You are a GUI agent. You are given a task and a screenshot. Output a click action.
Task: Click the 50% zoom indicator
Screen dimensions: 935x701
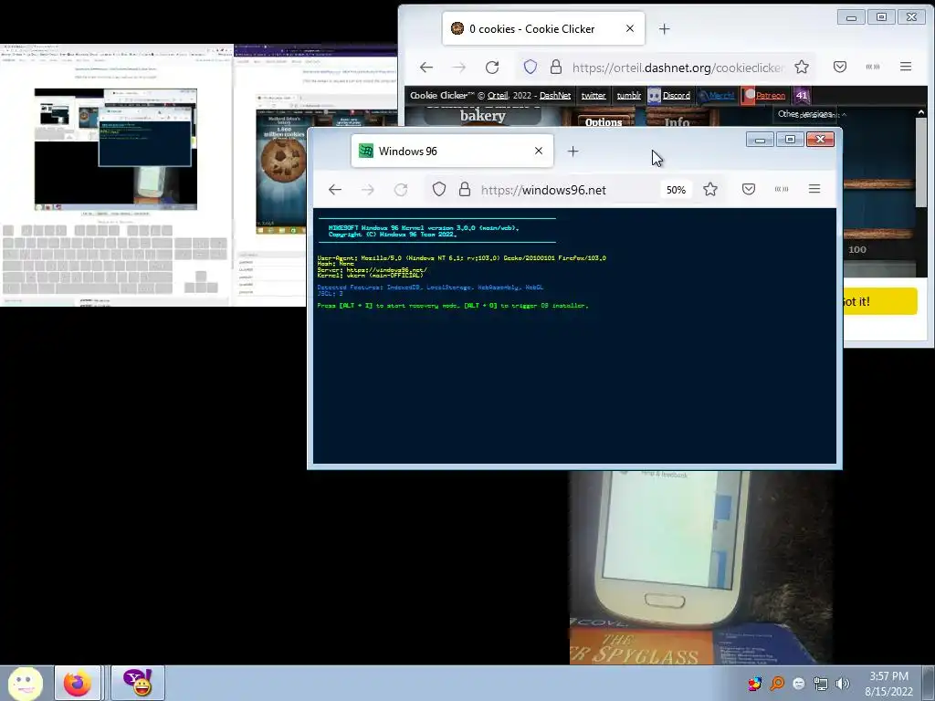(x=676, y=190)
